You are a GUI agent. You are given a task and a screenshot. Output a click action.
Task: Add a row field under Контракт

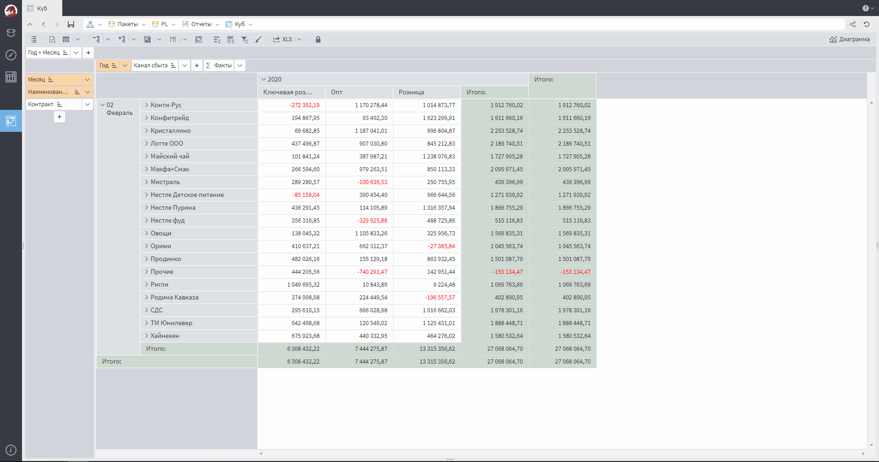[60, 117]
